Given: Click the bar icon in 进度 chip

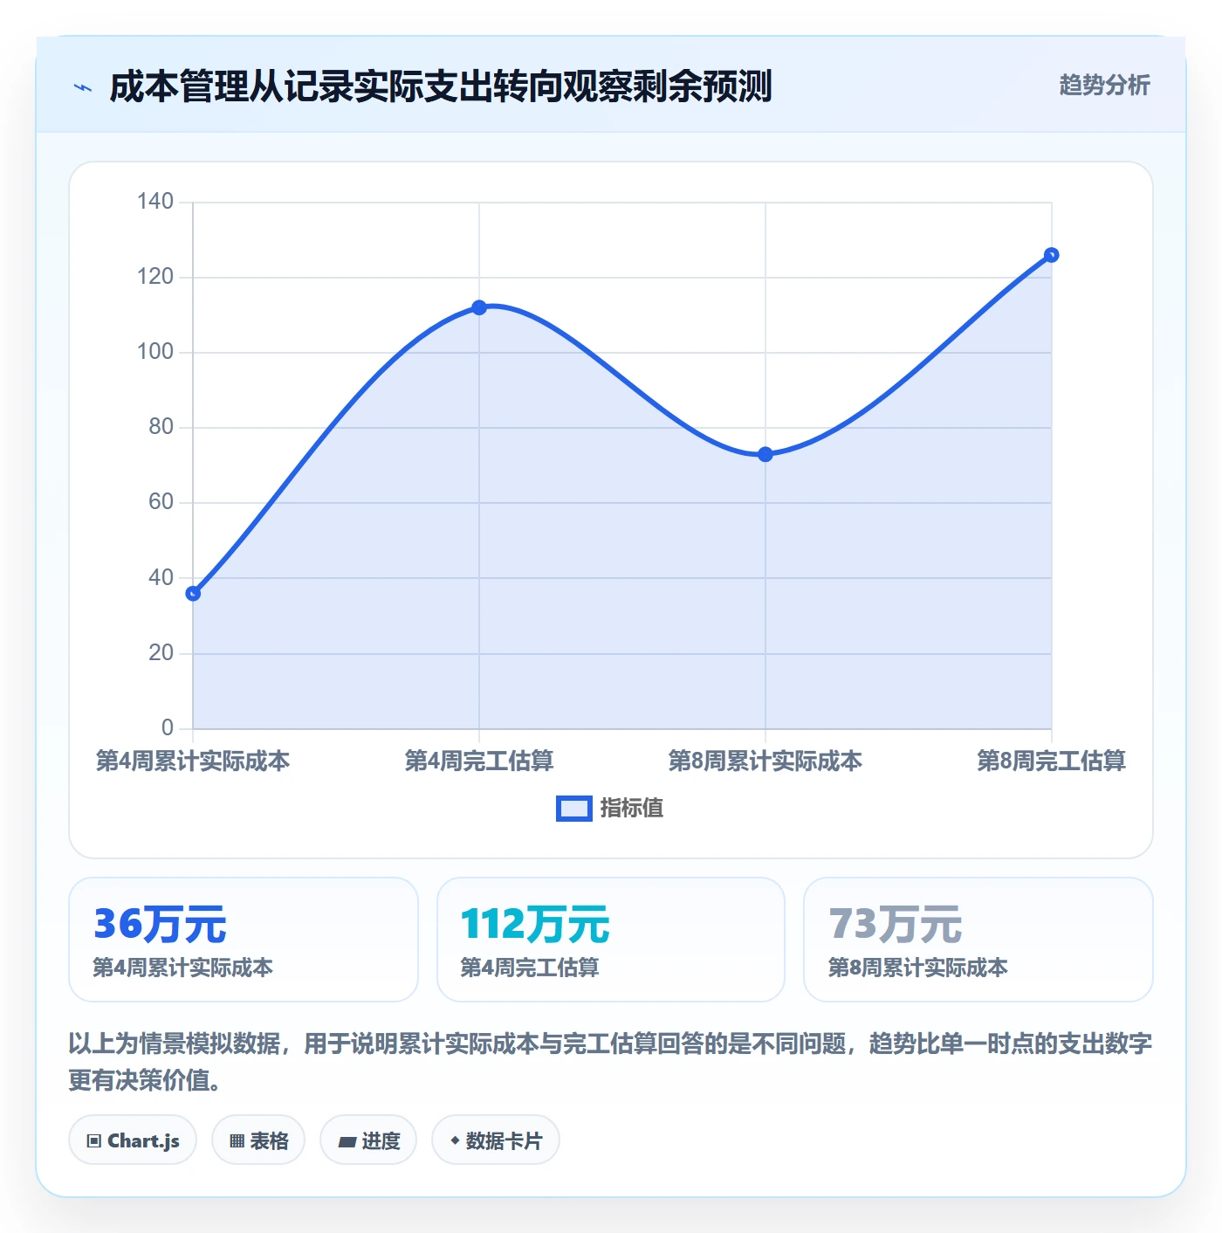Looking at the screenshot, I should pyautogui.click(x=347, y=1141).
